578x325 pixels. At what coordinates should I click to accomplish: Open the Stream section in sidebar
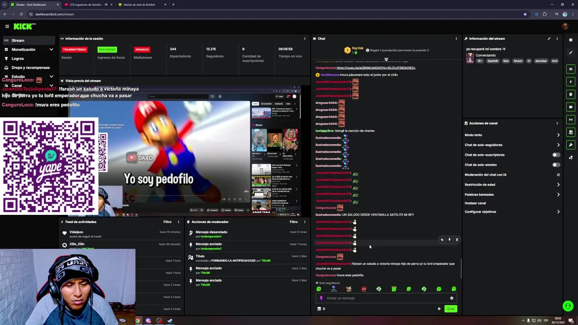28,40
